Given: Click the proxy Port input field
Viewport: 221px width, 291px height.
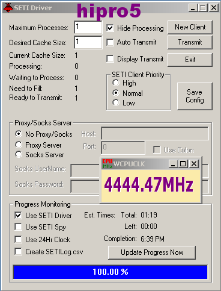Looking at the screenshot, I should point(123,148).
